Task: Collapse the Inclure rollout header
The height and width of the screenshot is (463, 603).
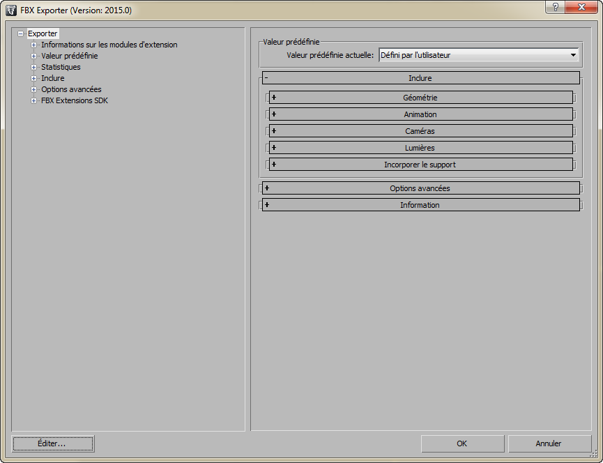Action: (x=421, y=77)
